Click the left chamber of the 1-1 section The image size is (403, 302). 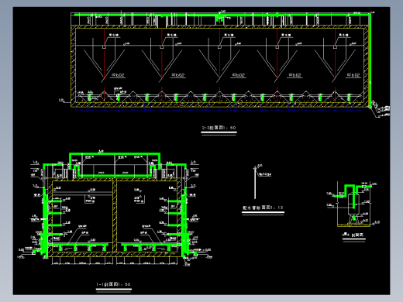pyautogui.click(x=82, y=216)
